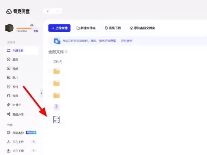Tick the select-all checkbox beside 文件名
207x155 pixels.
[50, 62]
